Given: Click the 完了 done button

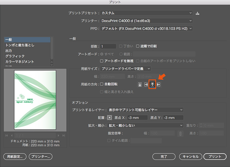Looking at the screenshot, I should click(x=164, y=156).
